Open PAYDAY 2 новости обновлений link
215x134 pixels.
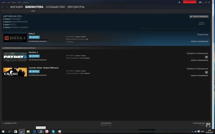pos(199,60)
